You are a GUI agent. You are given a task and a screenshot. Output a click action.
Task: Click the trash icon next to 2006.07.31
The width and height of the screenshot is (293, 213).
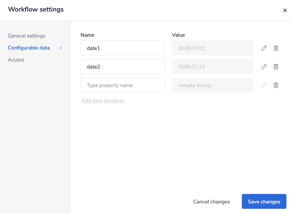(276, 67)
